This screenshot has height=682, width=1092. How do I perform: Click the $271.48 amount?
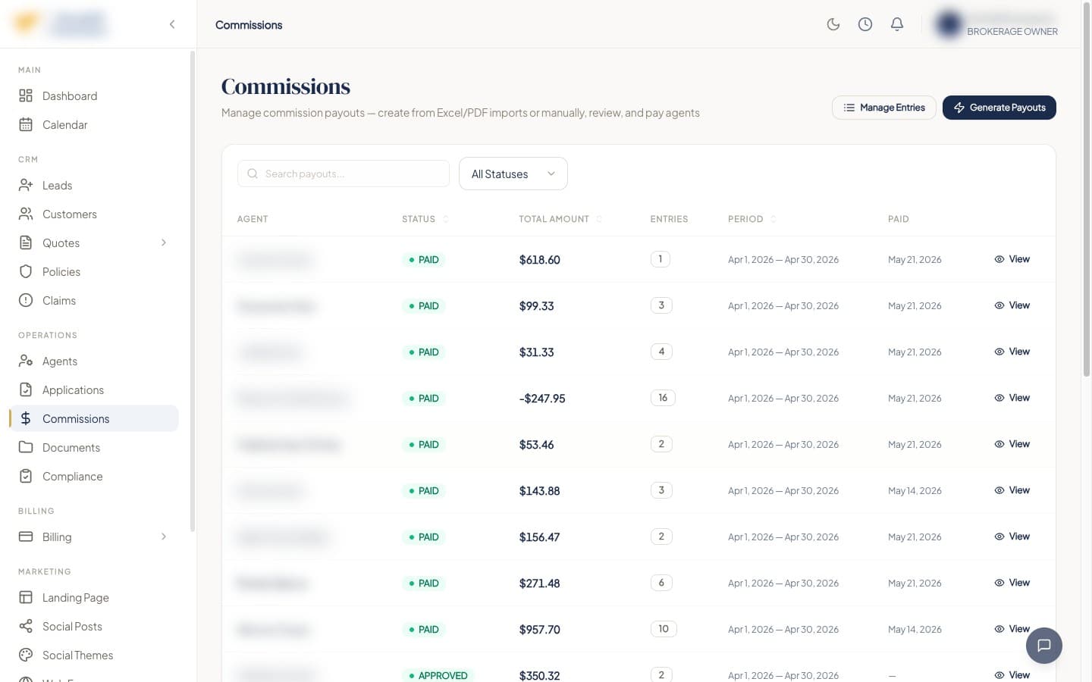coord(539,583)
